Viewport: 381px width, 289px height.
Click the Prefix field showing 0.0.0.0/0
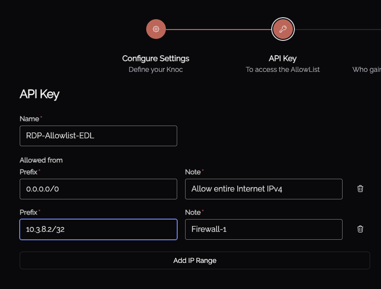pyautogui.click(x=98, y=189)
